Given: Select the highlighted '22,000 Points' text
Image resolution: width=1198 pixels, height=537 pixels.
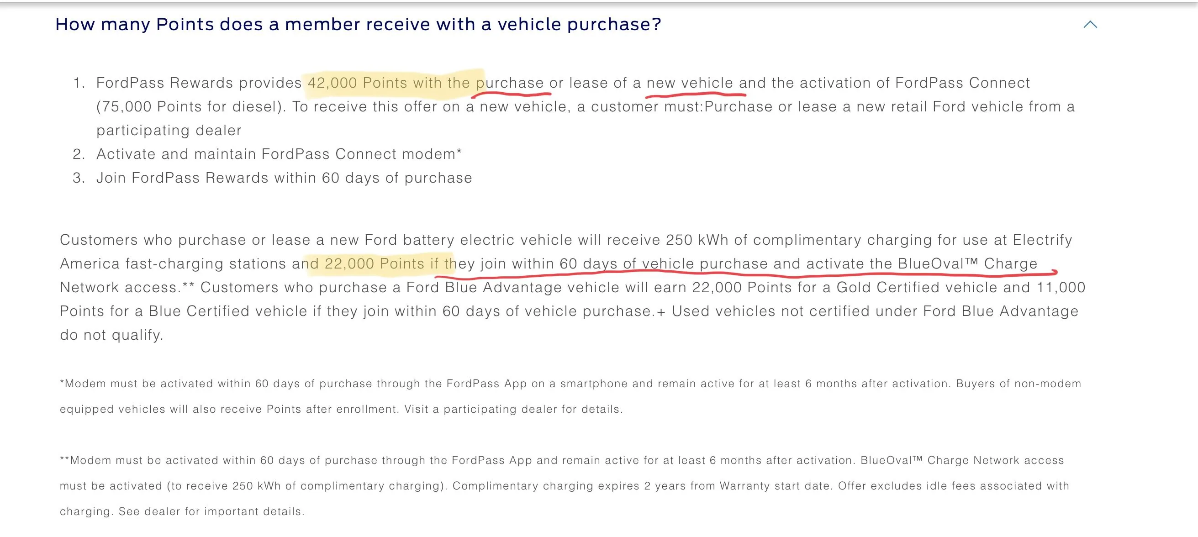Looking at the screenshot, I should 377,263.
